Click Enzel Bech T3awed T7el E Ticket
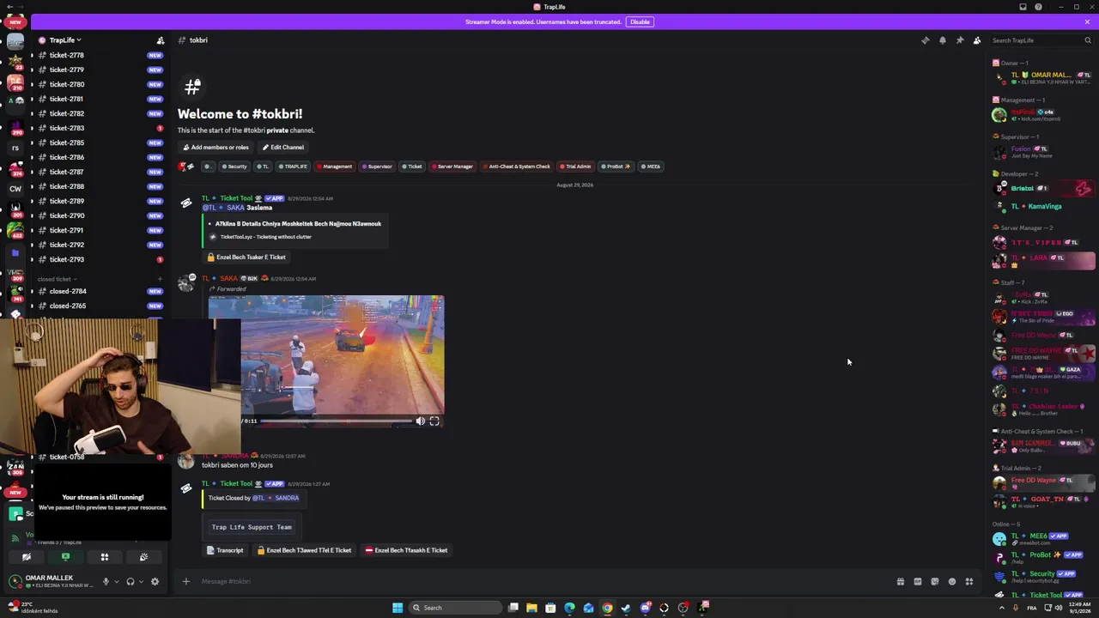This screenshot has width=1099, height=618. click(305, 550)
